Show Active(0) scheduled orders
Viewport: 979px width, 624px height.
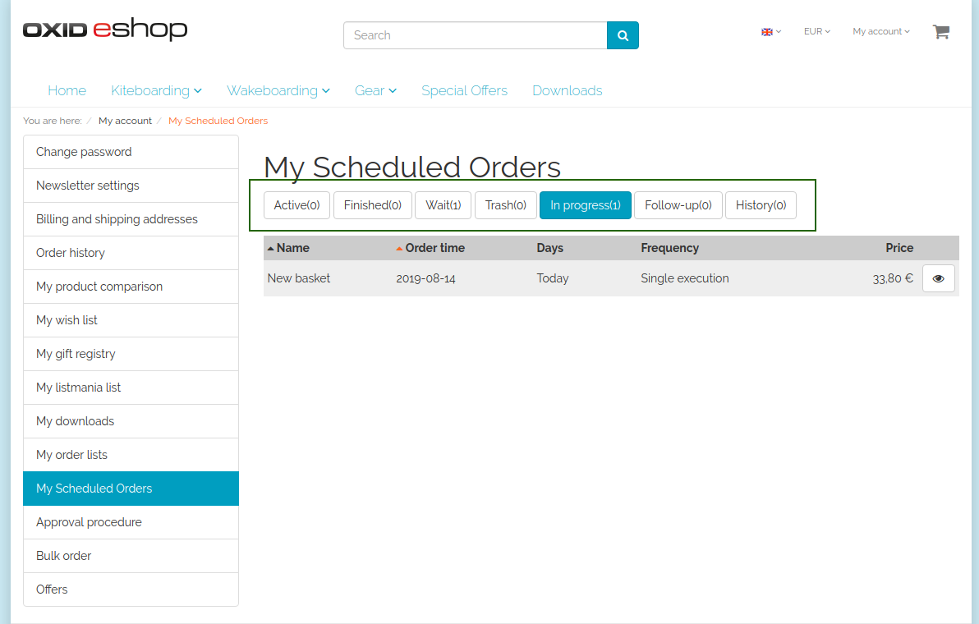tap(296, 205)
